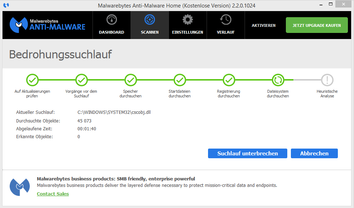
Task: Click scanned objects value 45 073
Action: pos(84,121)
